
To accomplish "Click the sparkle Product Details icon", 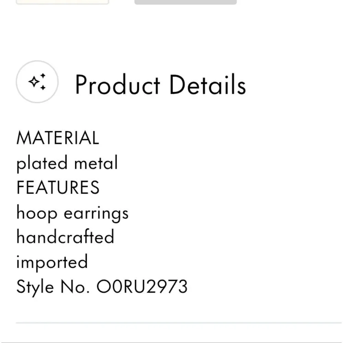I will pos(37,82).
